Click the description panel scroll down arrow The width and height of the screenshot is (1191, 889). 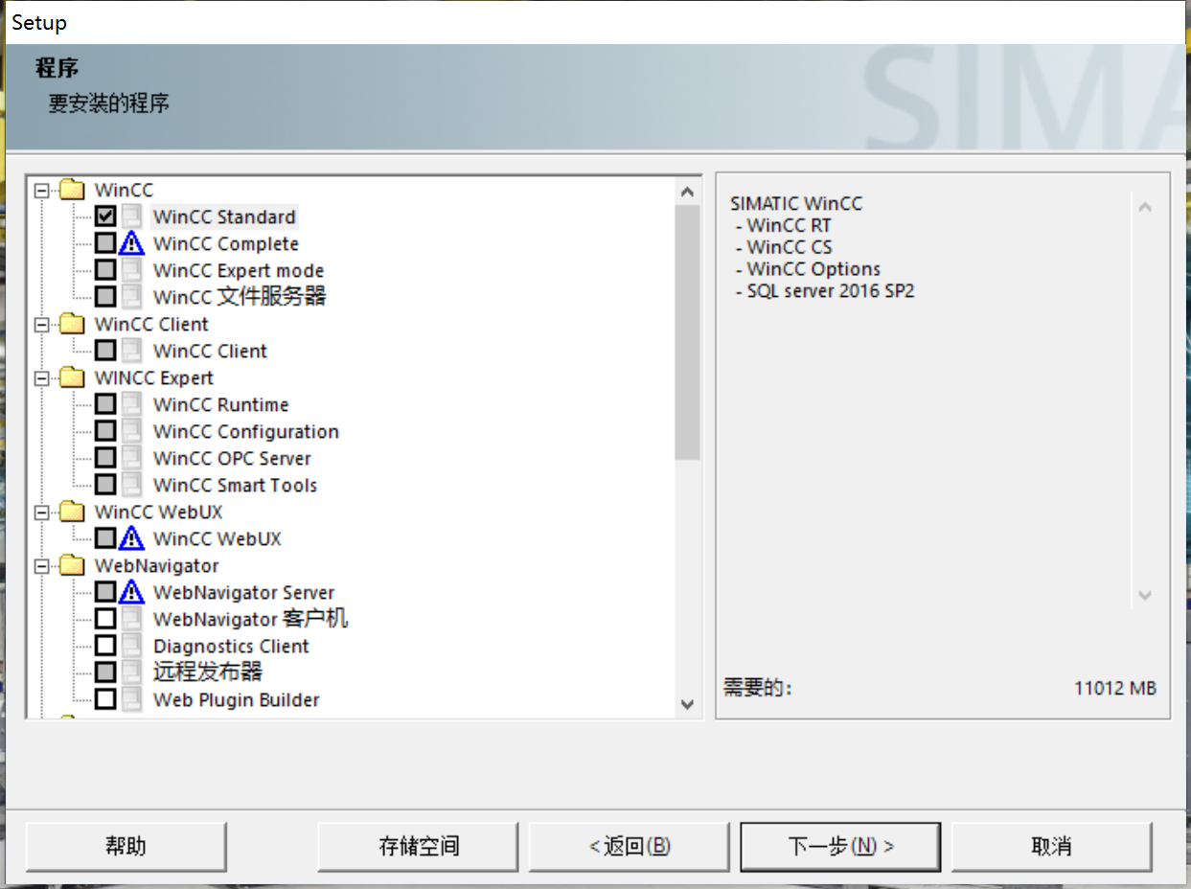[1145, 596]
